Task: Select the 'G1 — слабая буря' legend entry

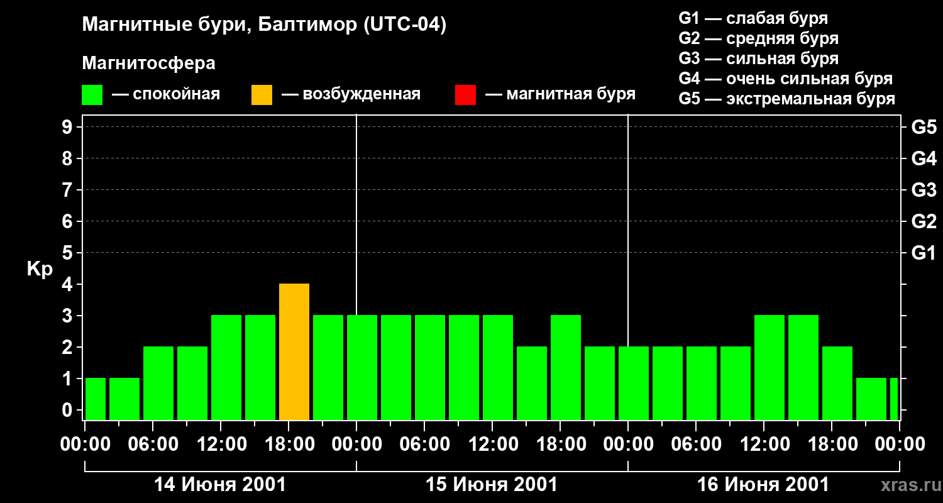Action: click(x=753, y=18)
